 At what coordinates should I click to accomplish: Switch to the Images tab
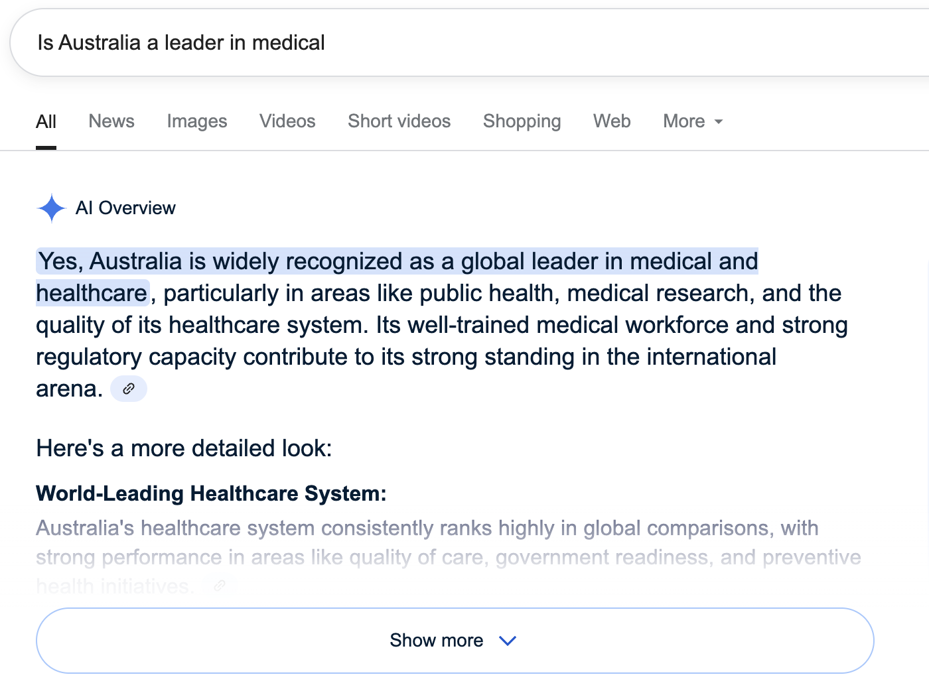[197, 121]
